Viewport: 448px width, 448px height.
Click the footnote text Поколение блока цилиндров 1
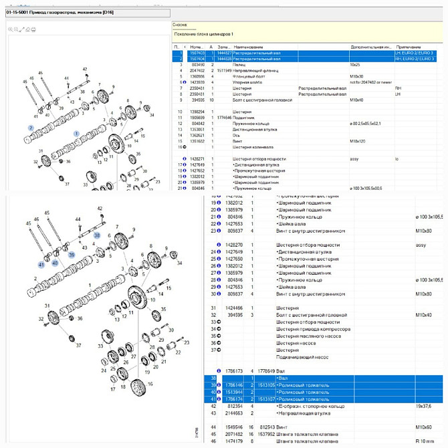204,34
